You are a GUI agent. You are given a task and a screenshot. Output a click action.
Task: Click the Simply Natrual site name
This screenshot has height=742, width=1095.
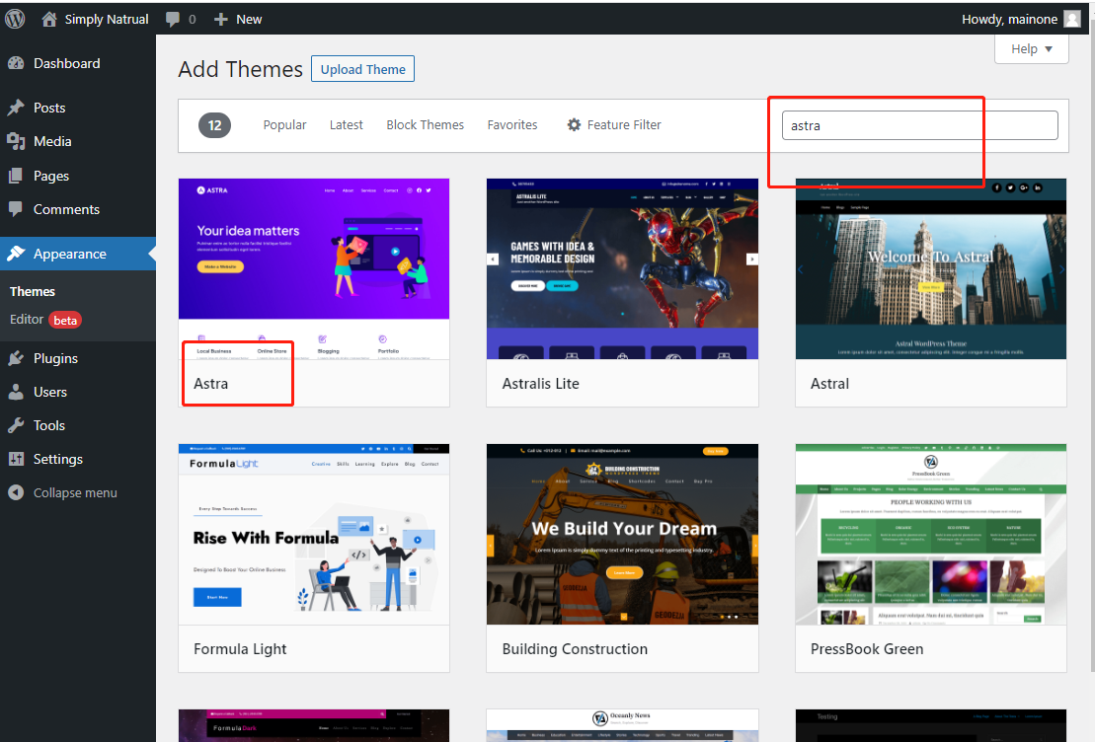(107, 20)
